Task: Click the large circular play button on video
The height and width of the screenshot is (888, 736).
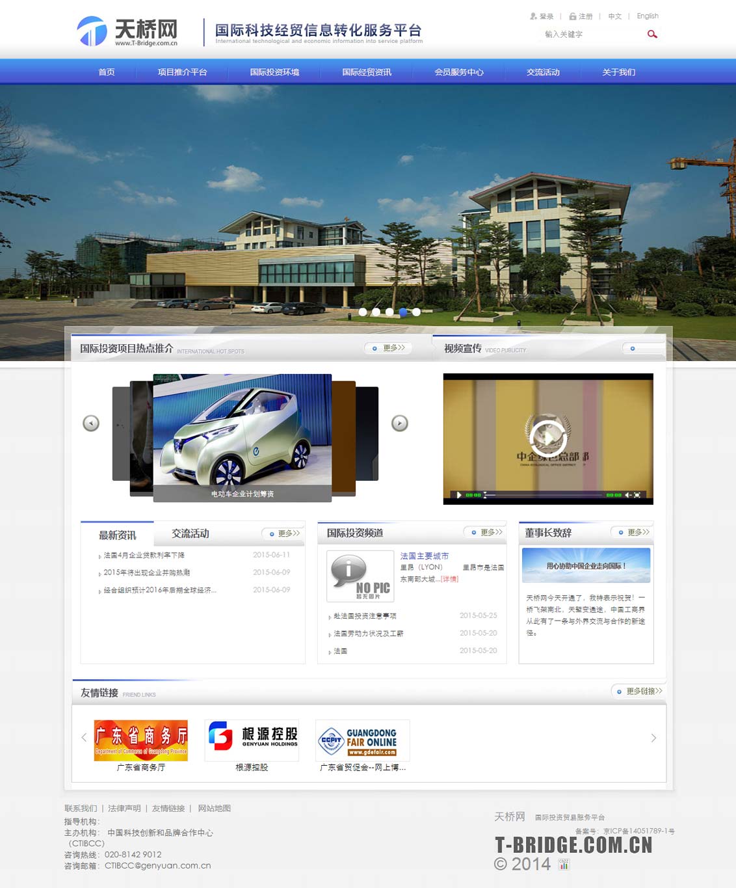Action: click(547, 437)
